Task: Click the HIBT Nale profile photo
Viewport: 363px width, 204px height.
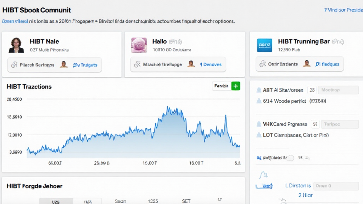Action: (x=16, y=45)
